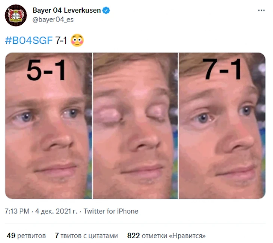This screenshot has width=273, height=243.
Task: Open the three-dot more options menu
Action: (x=261, y=10)
